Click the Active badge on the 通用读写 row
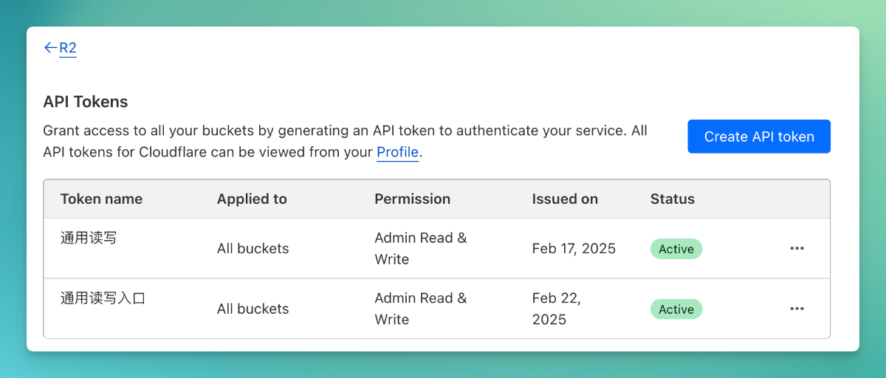Screen dimensions: 886x378 tap(676, 249)
